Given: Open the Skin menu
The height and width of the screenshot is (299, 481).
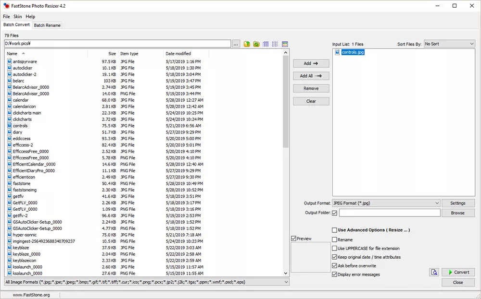Looking at the screenshot, I should (x=17, y=16).
